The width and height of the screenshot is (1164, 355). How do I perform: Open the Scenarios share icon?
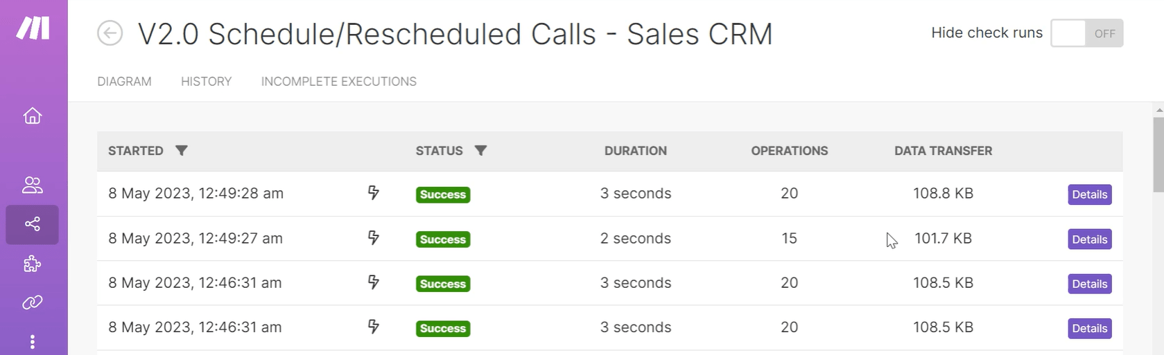(x=33, y=224)
